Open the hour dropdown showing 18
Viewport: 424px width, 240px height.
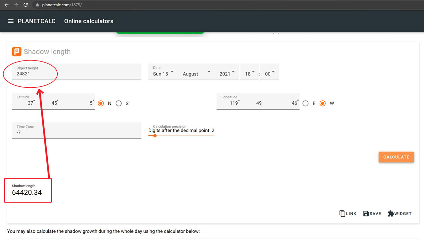[x=250, y=73]
